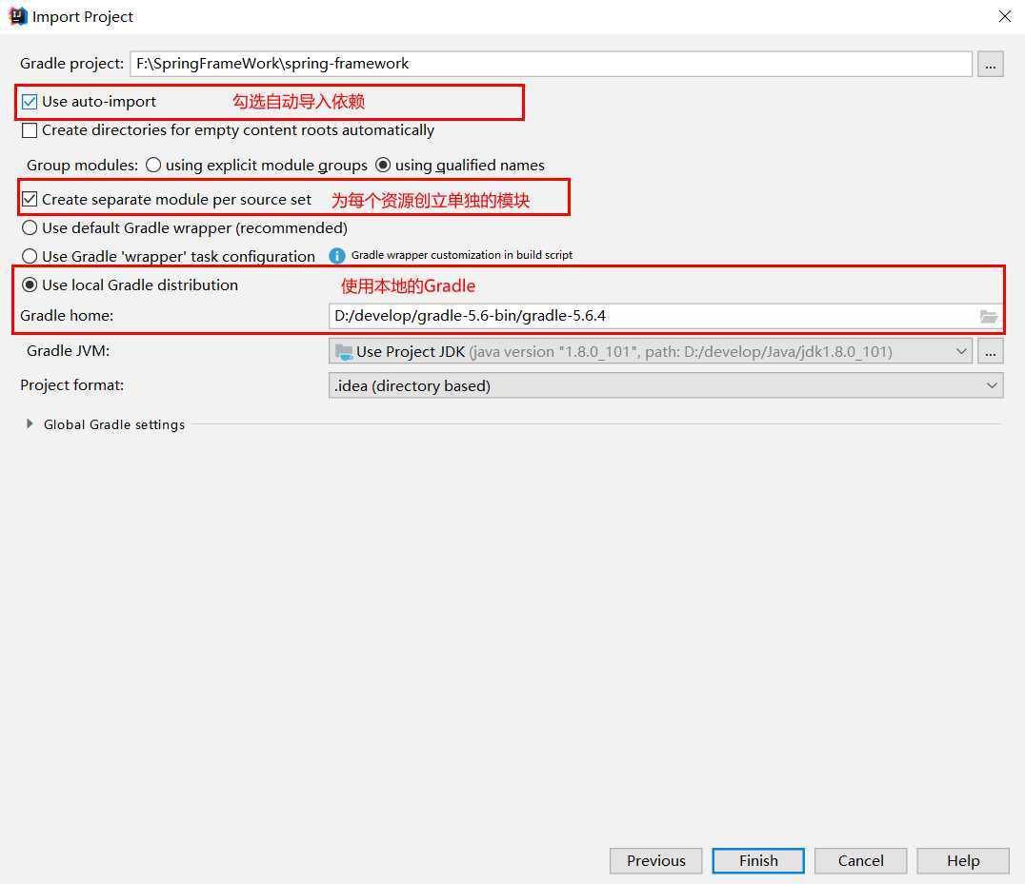Click the Import Project title text
The image size is (1025, 884).
82,17
